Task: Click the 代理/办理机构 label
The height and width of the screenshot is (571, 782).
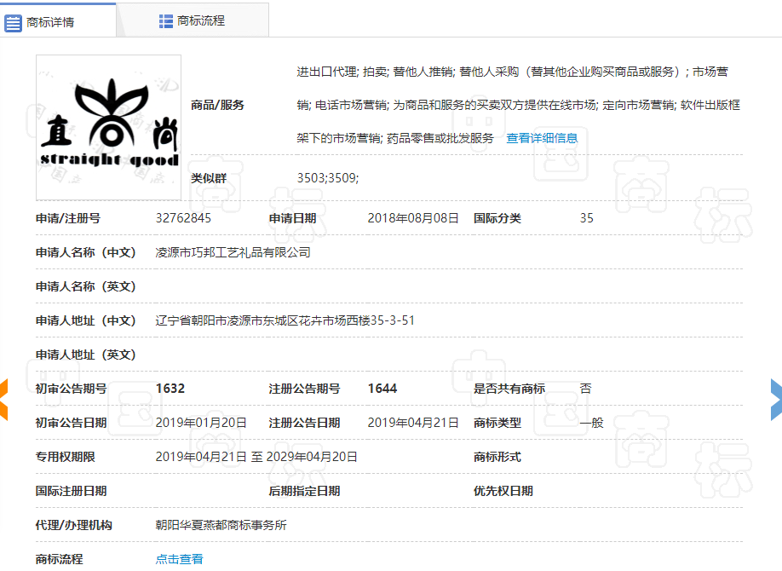Action: 74,525
